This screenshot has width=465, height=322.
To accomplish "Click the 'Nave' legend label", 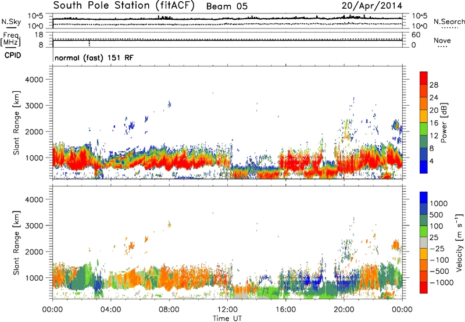I will pos(442,41).
